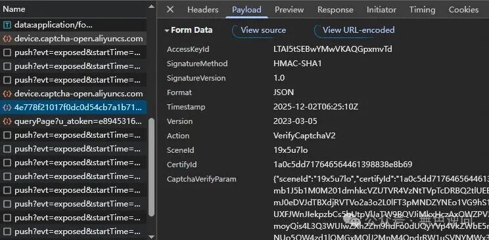489x240 pixels.
Task: Open the Preview tab
Action: [x=289, y=10]
